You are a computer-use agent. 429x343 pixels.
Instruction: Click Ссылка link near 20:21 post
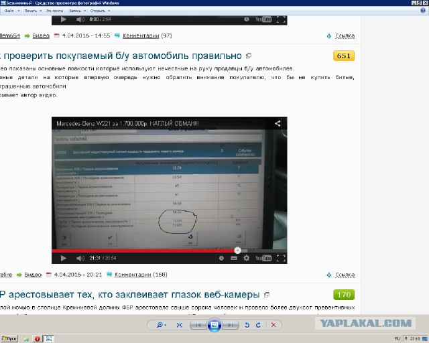[x=345, y=275]
